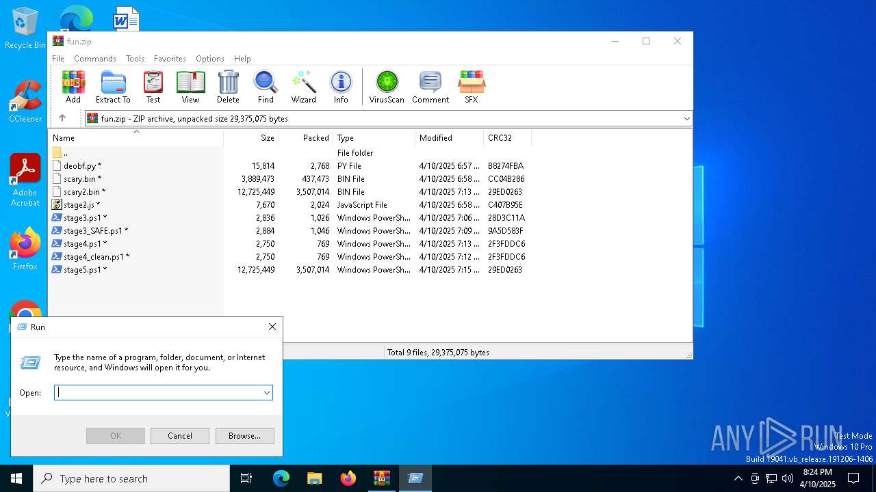Click the volume speaker tray icon
876x492 pixels.
[x=788, y=478]
